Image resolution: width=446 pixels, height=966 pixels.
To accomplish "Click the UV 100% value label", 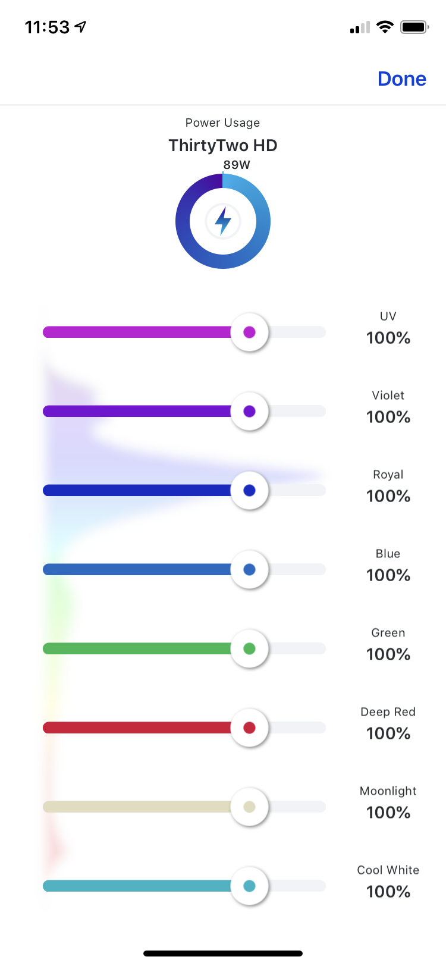I will point(388,338).
